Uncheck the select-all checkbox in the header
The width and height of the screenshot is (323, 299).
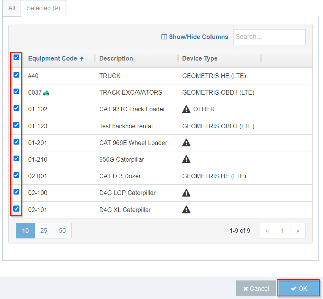tap(16, 58)
